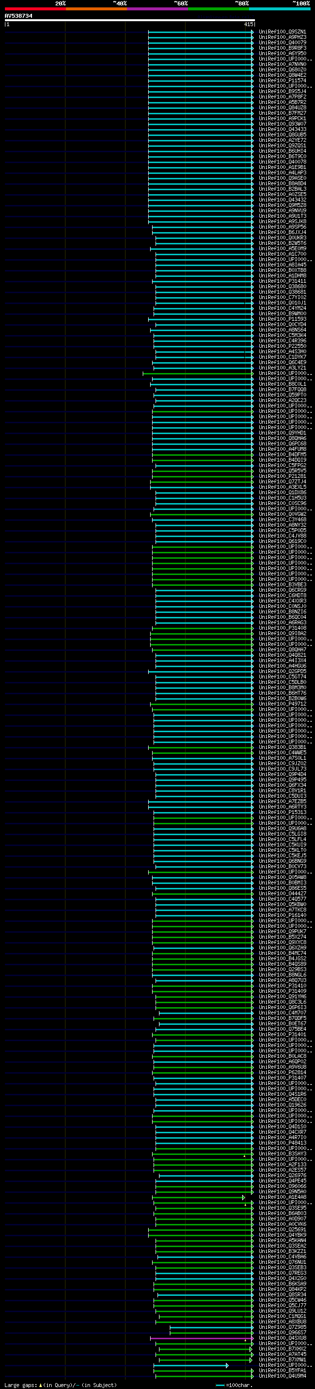
Task: Select UniRef100_Q680Z0 in the hit list
Action: coord(282,69)
